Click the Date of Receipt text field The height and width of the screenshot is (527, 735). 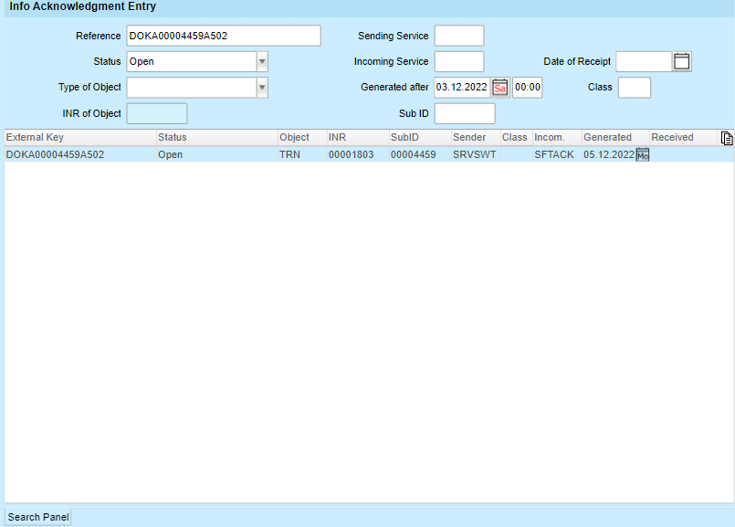644,62
